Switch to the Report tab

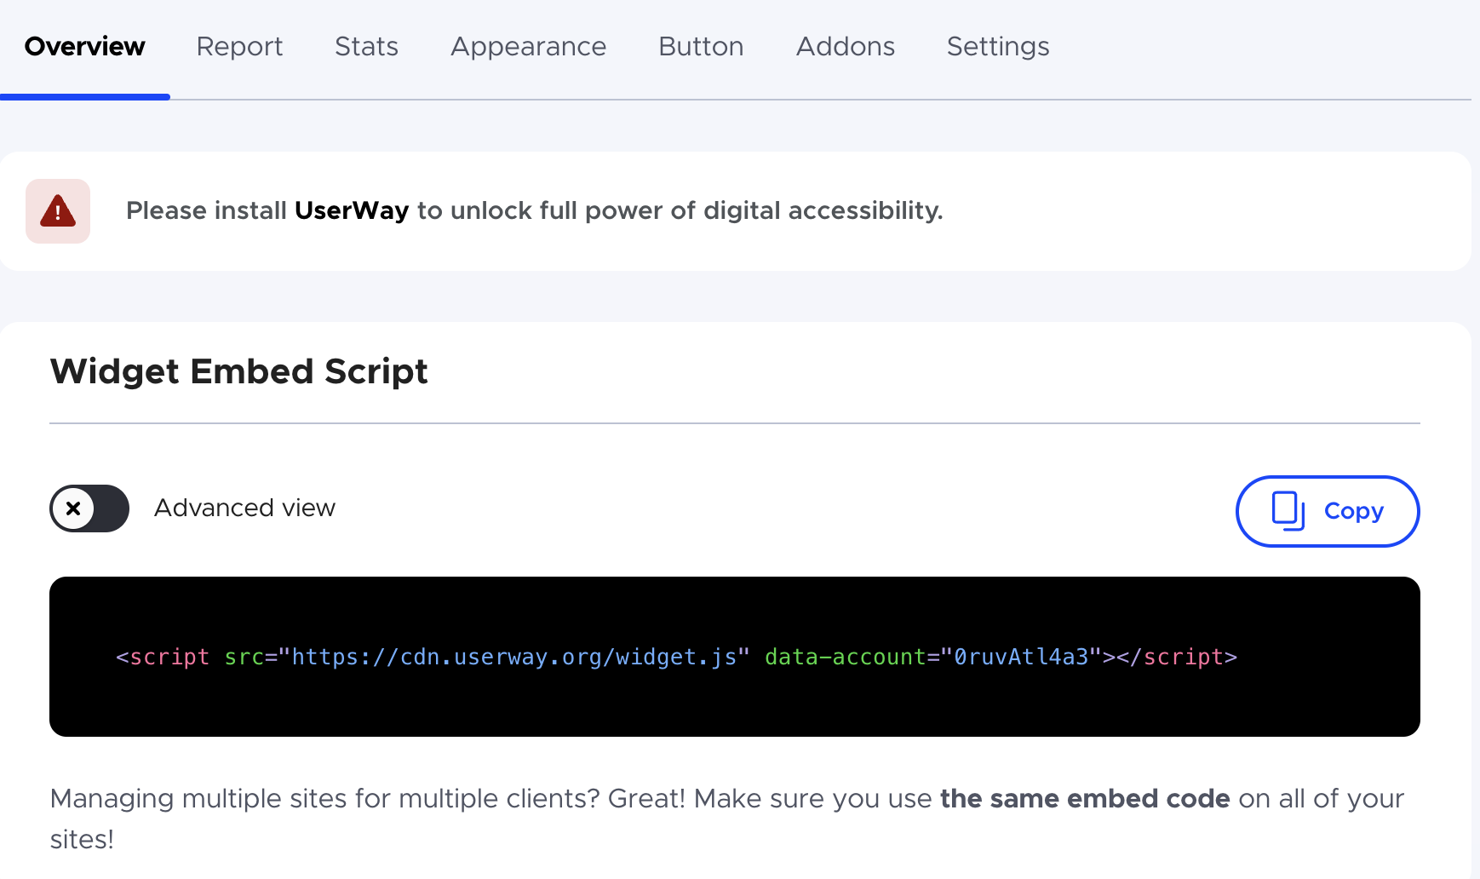239,47
